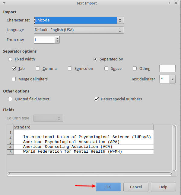Increase the From row value
Image resolution: width=181 pixels, height=195 pixels.
pos(57,38)
